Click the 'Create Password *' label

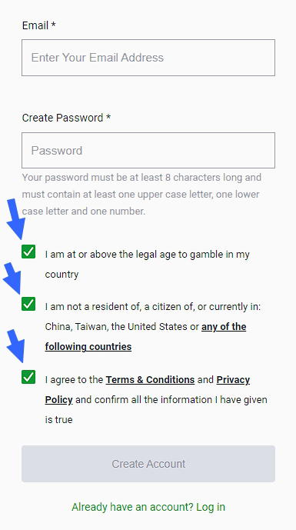66,118
